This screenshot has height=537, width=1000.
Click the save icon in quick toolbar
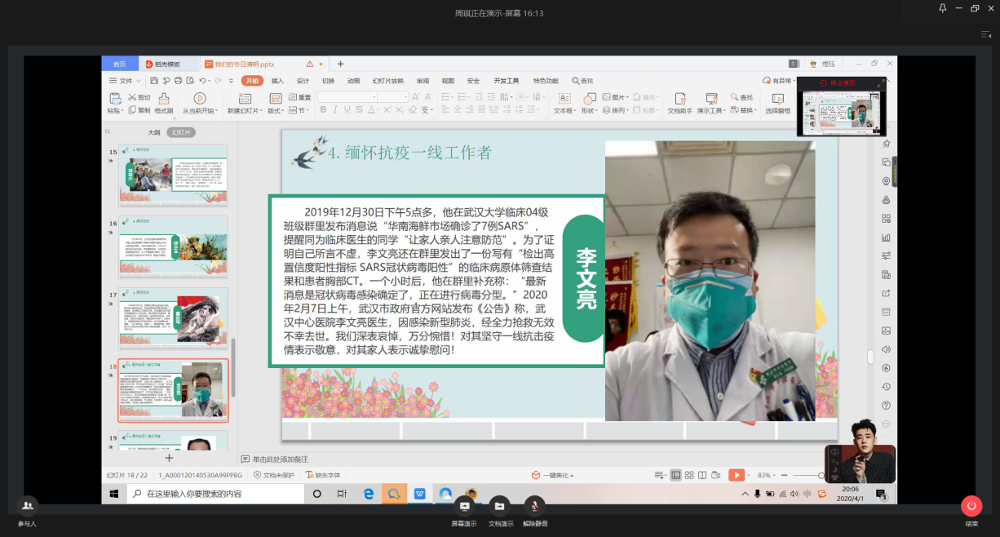155,81
